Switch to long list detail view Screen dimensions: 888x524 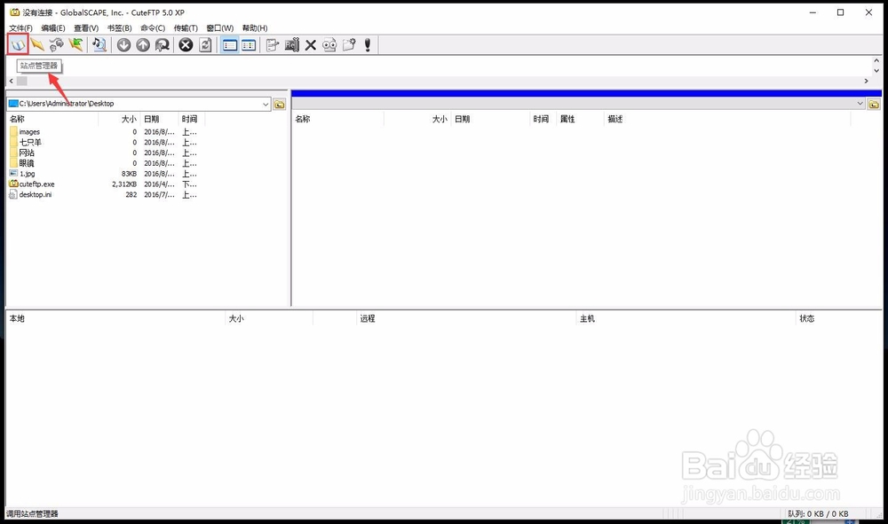(x=229, y=45)
